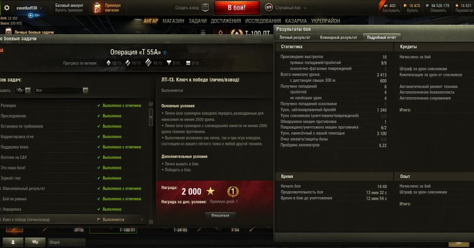Viewport: 474px width, 248px height.
Task: Open the settings gear menu
Action: [6, 8]
